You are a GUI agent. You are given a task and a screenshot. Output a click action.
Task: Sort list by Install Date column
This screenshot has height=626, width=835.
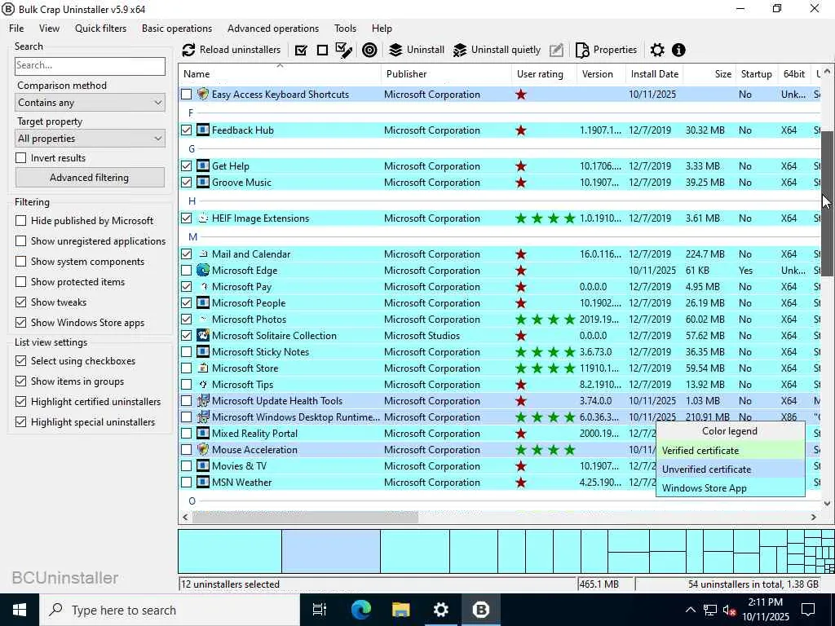coord(655,74)
